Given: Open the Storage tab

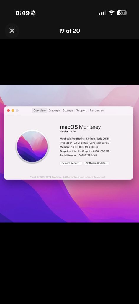Looking at the screenshot, I should pos(68,110).
